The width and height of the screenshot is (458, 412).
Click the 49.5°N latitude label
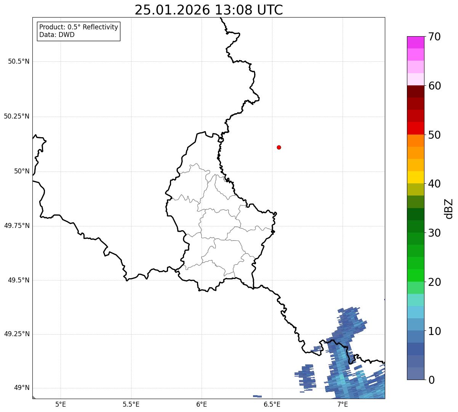pyautogui.click(x=19, y=280)
